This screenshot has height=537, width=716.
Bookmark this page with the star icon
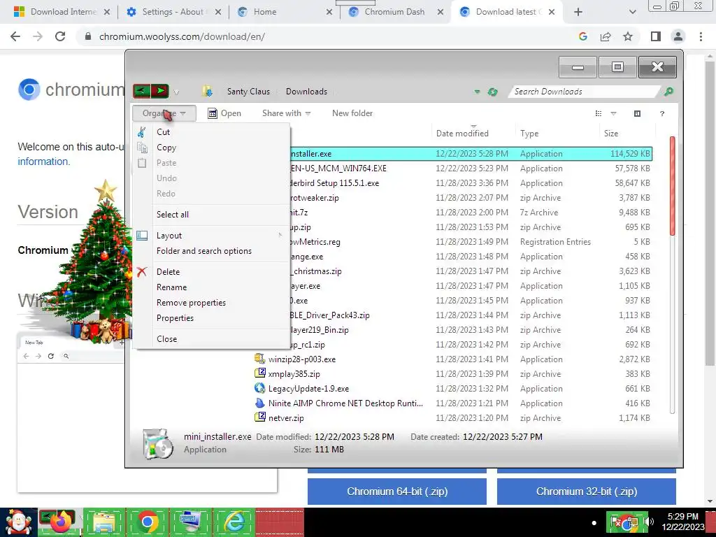click(x=628, y=36)
